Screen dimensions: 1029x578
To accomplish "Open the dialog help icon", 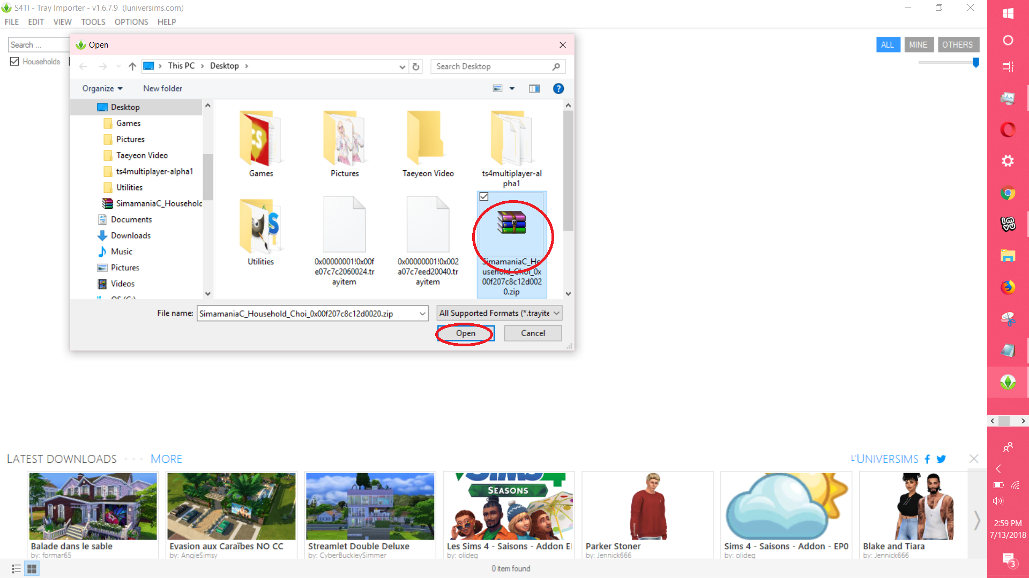I will pyautogui.click(x=558, y=89).
